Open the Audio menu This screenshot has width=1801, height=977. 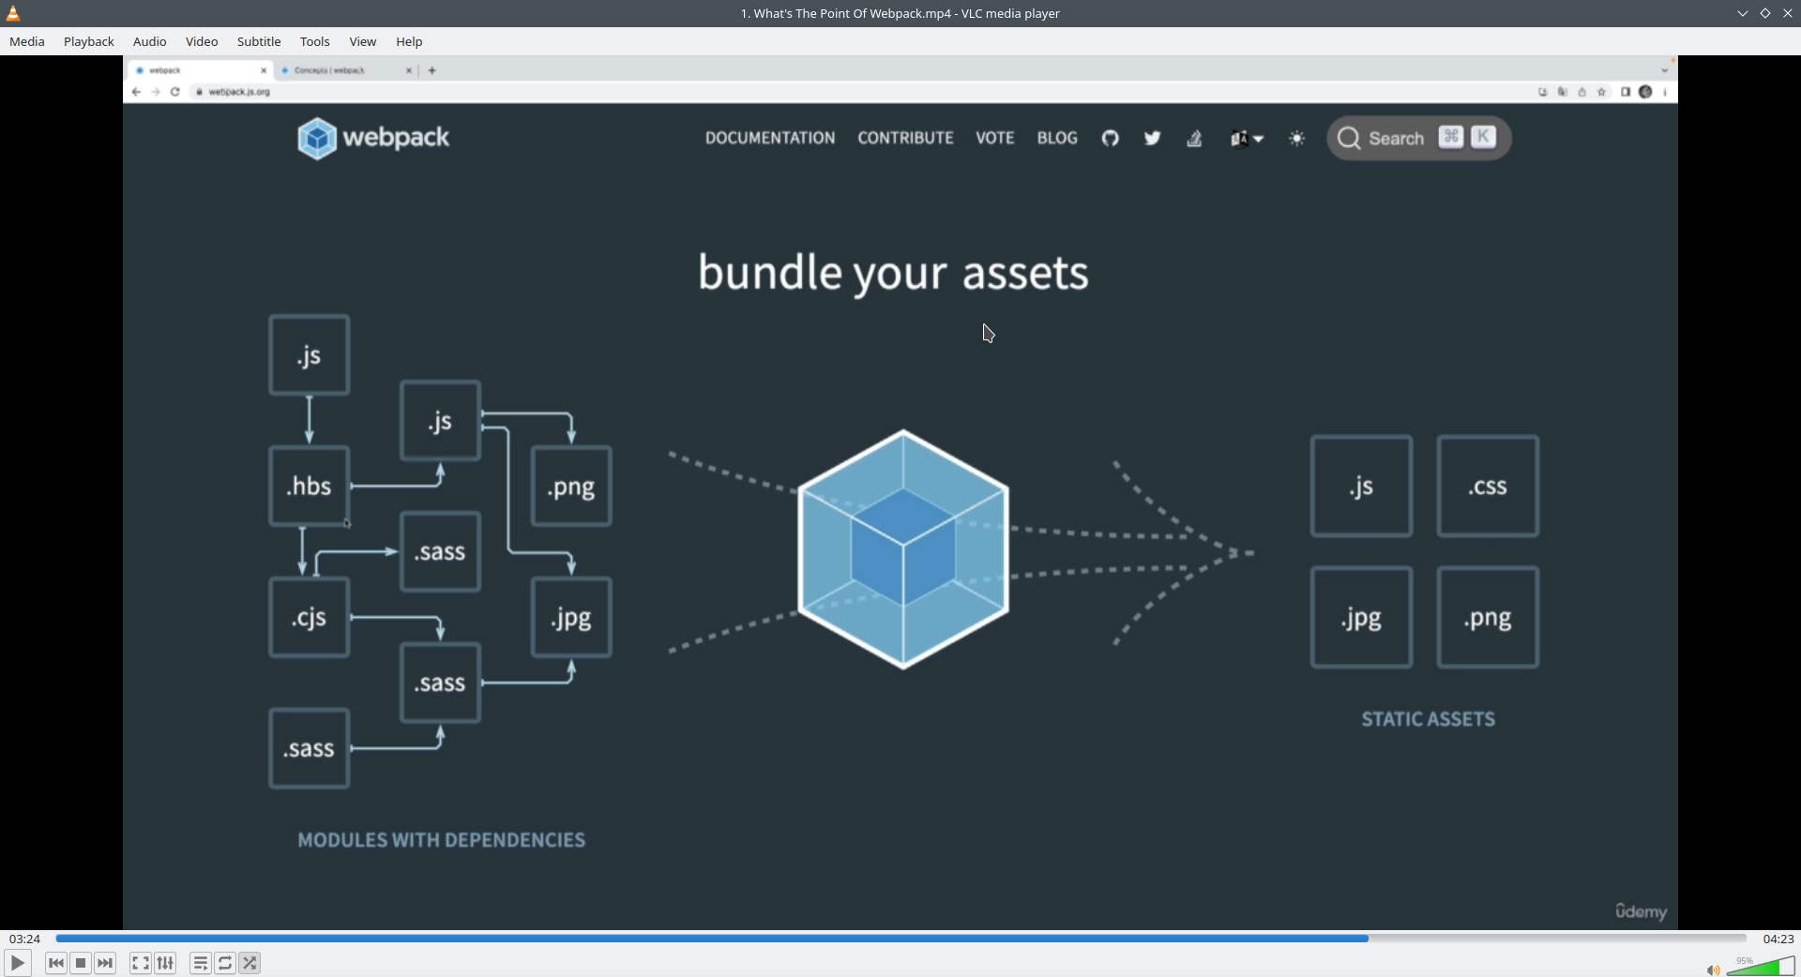coord(150,41)
